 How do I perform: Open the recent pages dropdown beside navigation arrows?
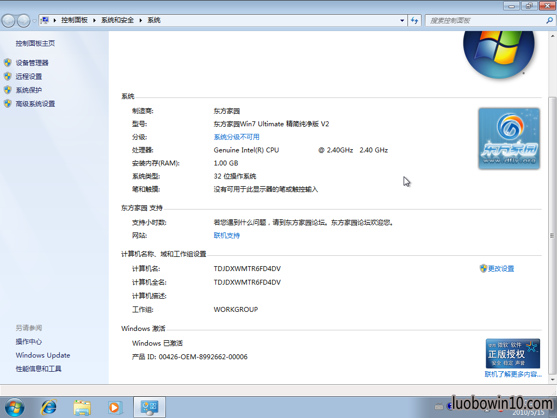click(34, 21)
